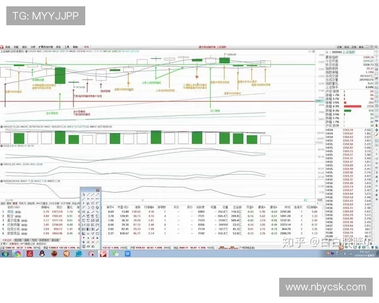Click the 名称 column header
This screenshot has height=303, width=379.
tap(14, 207)
